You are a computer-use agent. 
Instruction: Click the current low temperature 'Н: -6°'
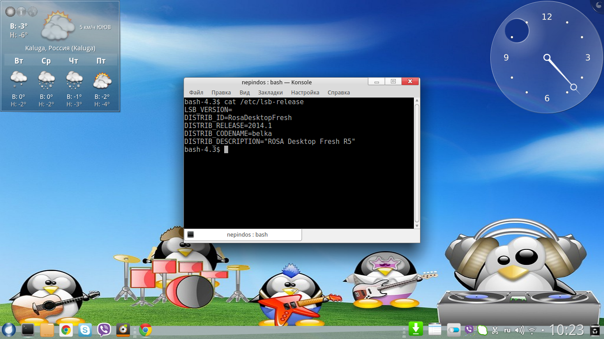tap(19, 35)
